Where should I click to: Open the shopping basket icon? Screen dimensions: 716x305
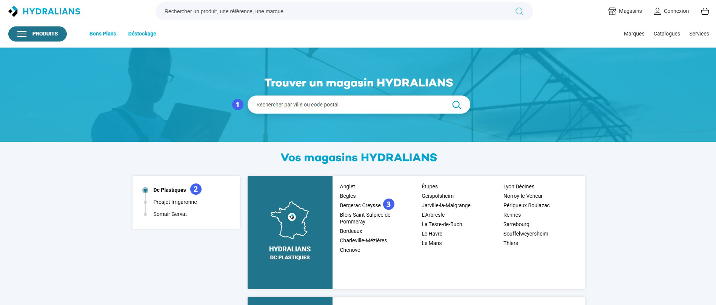coord(705,11)
